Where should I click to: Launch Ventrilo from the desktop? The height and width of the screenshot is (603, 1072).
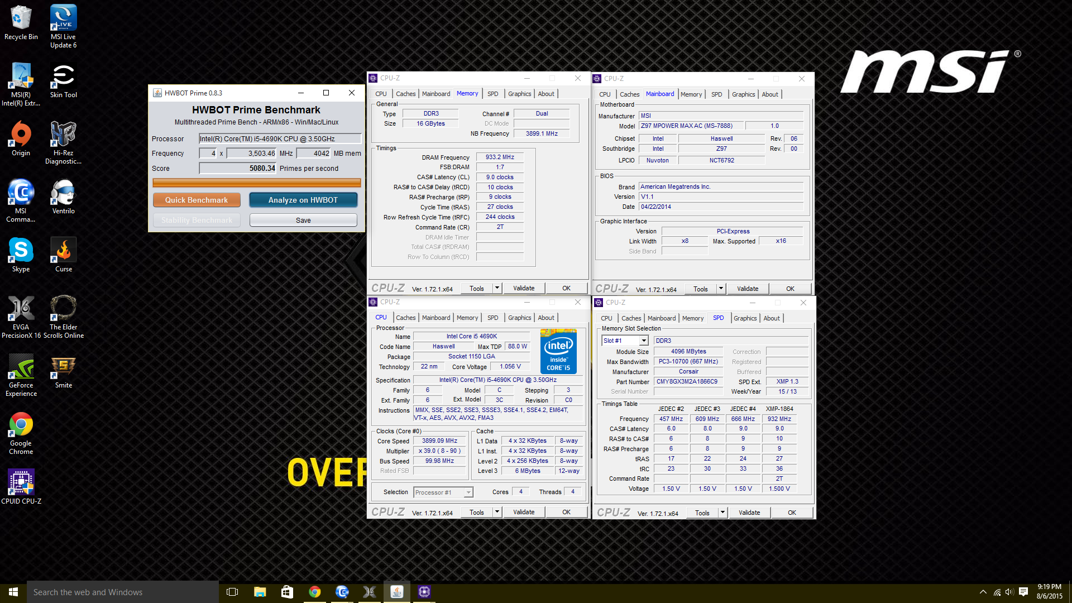(64, 197)
